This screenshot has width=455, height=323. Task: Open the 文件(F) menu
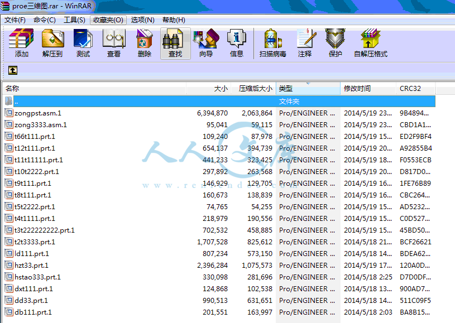click(15, 20)
